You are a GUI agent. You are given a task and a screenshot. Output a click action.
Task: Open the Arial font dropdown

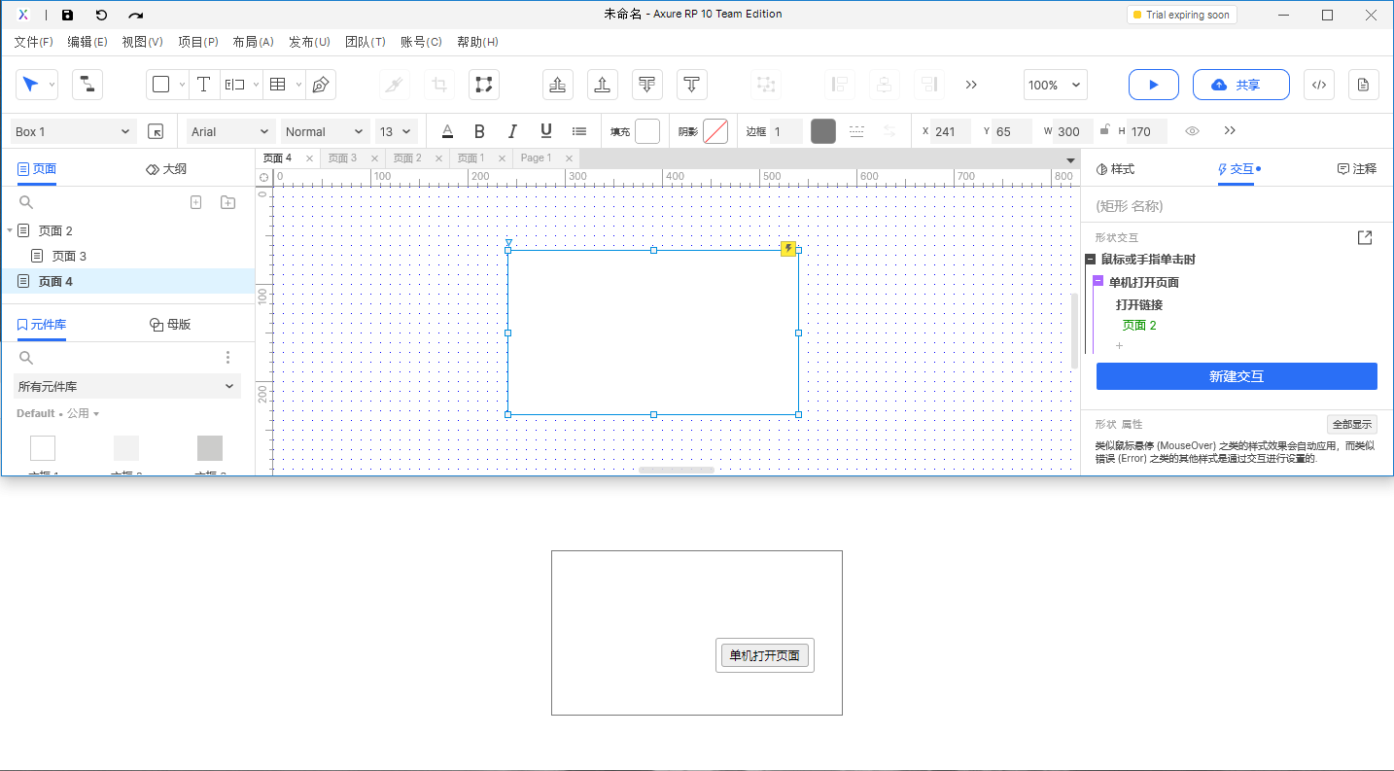tap(231, 131)
